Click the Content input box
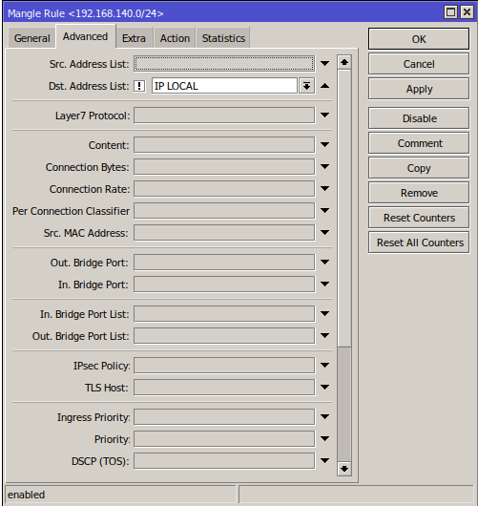 pos(224,145)
